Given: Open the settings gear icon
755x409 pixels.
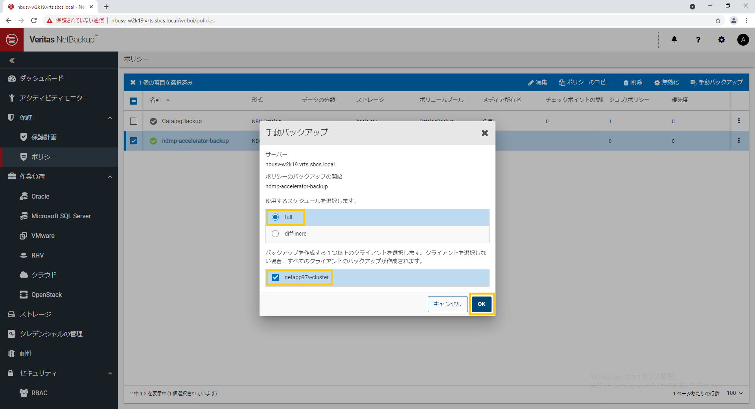Looking at the screenshot, I should tap(722, 40).
